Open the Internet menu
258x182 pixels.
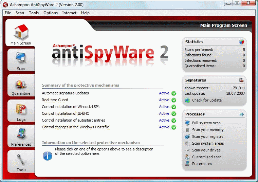[x=69, y=13]
